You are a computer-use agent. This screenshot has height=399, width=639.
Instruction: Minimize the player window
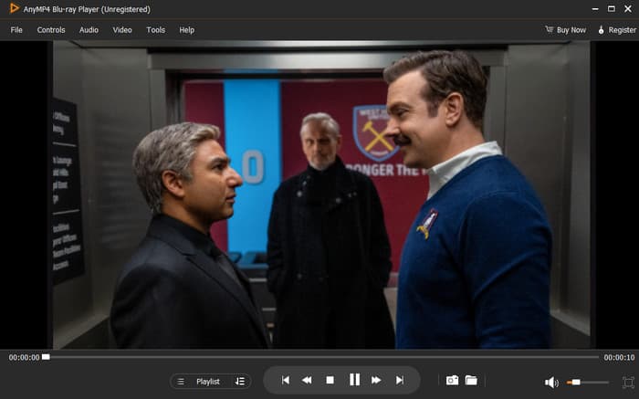(x=595, y=8)
